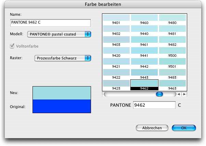Click the Farbe bearbeiten title bar
The width and height of the screenshot is (206, 146).
click(103, 4)
